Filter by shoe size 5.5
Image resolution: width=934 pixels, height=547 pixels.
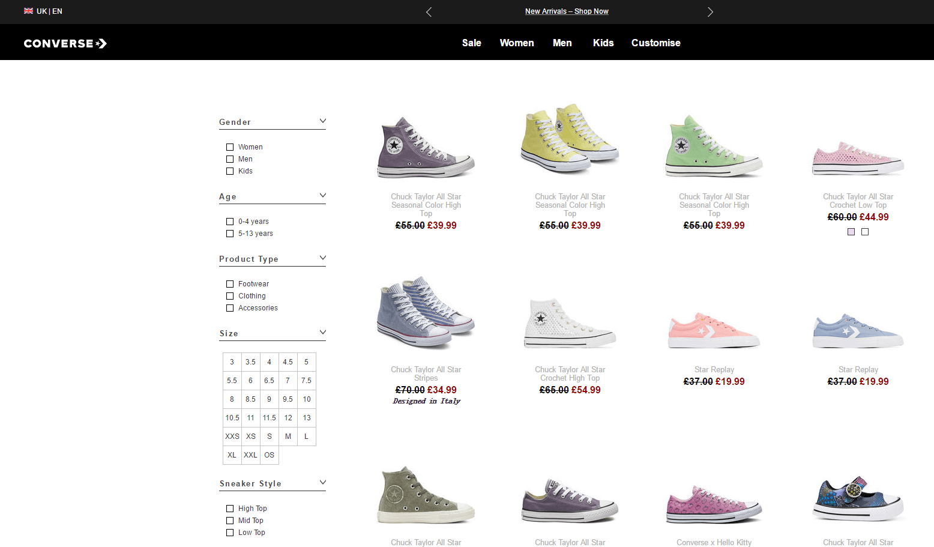(232, 381)
